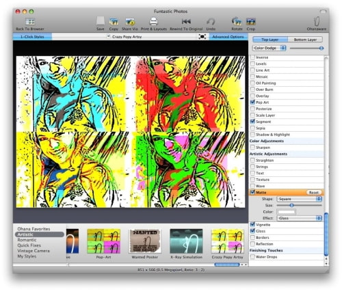Select the 1-Click Styles tab
This screenshot has width=342, height=291.
pyautogui.click(x=32, y=37)
